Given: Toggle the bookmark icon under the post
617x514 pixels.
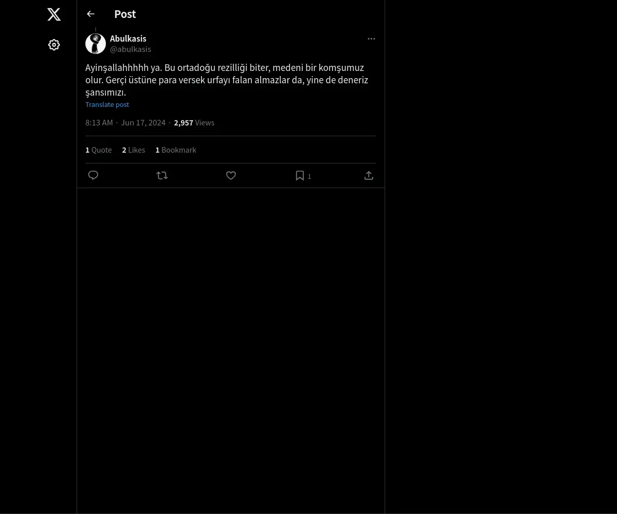Looking at the screenshot, I should (x=300, y=176).
